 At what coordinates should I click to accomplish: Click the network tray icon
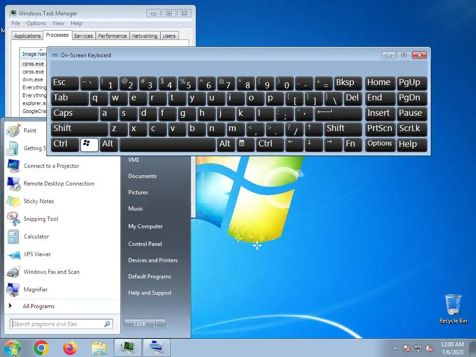(x=418, y=349)
